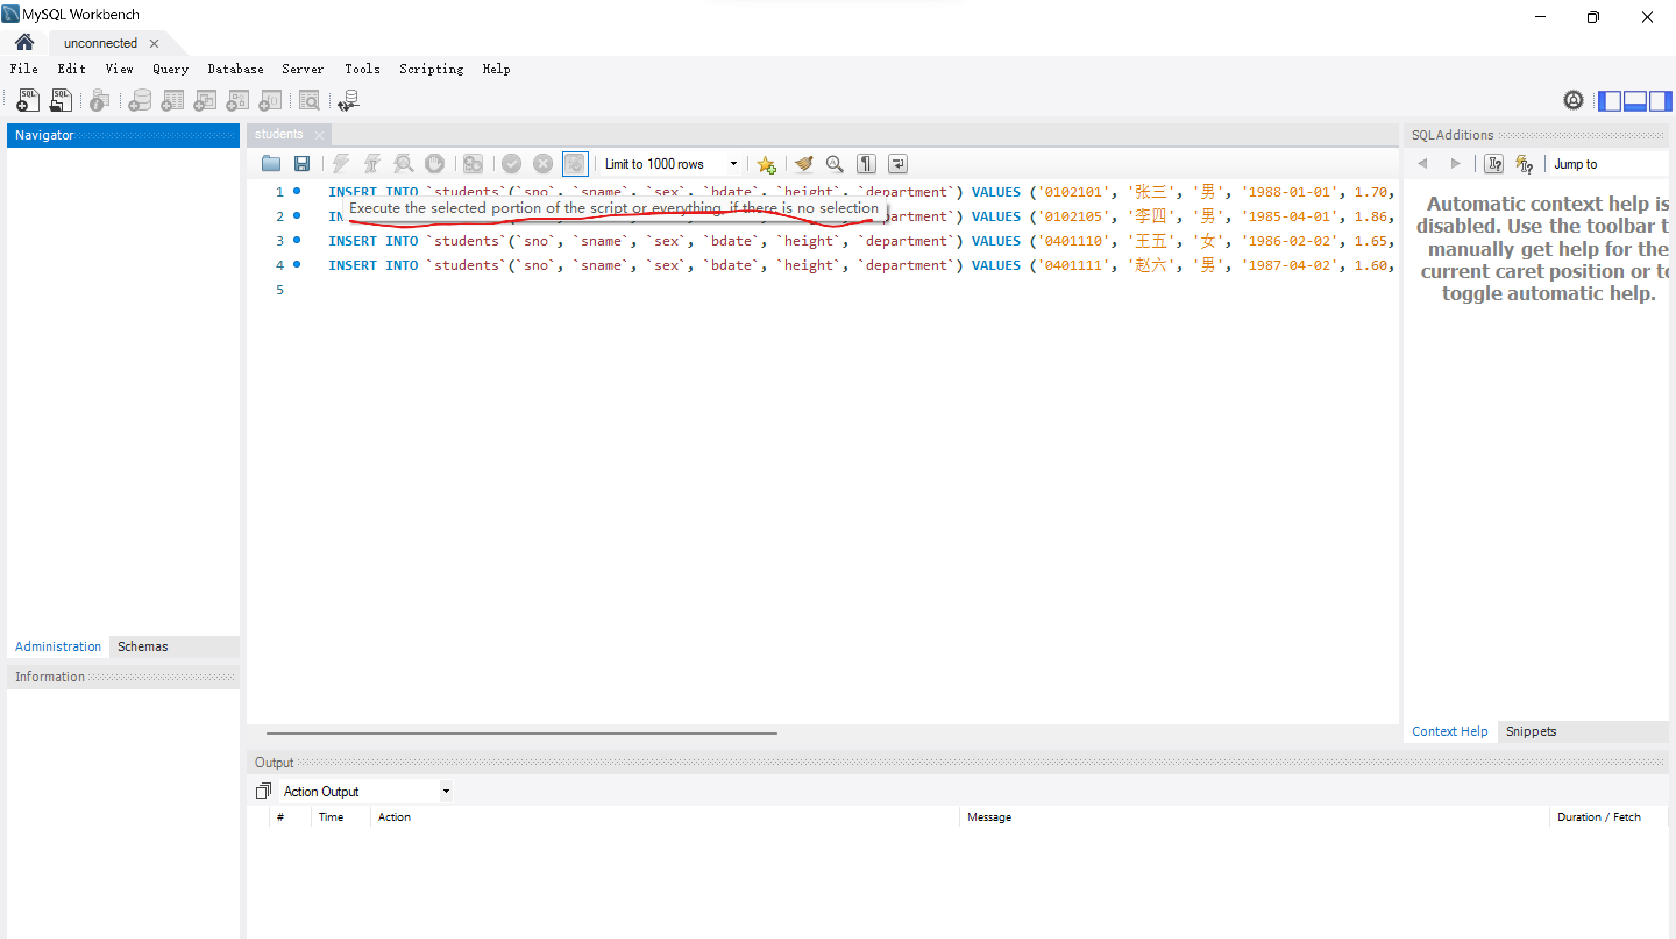Switch to the Snippets tab
1676x939 pixels.
(x=1531, y=731)
